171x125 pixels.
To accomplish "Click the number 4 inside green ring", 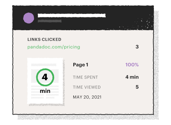I will pyautogui.click(x=45, y=77).
